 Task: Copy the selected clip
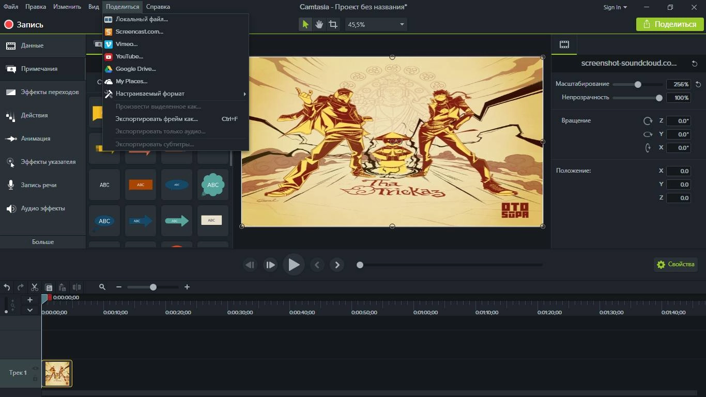tap(49, 287)
